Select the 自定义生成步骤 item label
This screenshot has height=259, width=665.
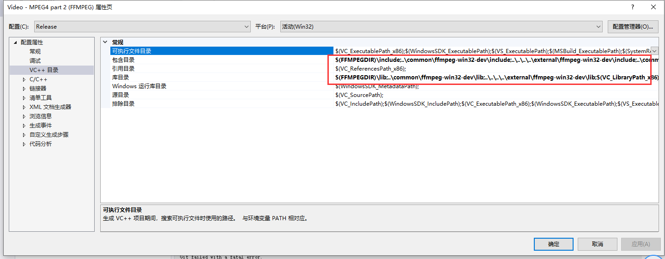pos(49,135)
